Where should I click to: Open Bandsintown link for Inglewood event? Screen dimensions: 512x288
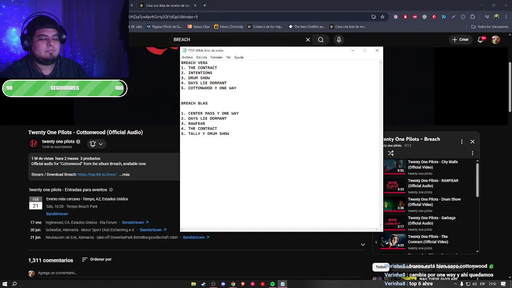click(135, 222)
